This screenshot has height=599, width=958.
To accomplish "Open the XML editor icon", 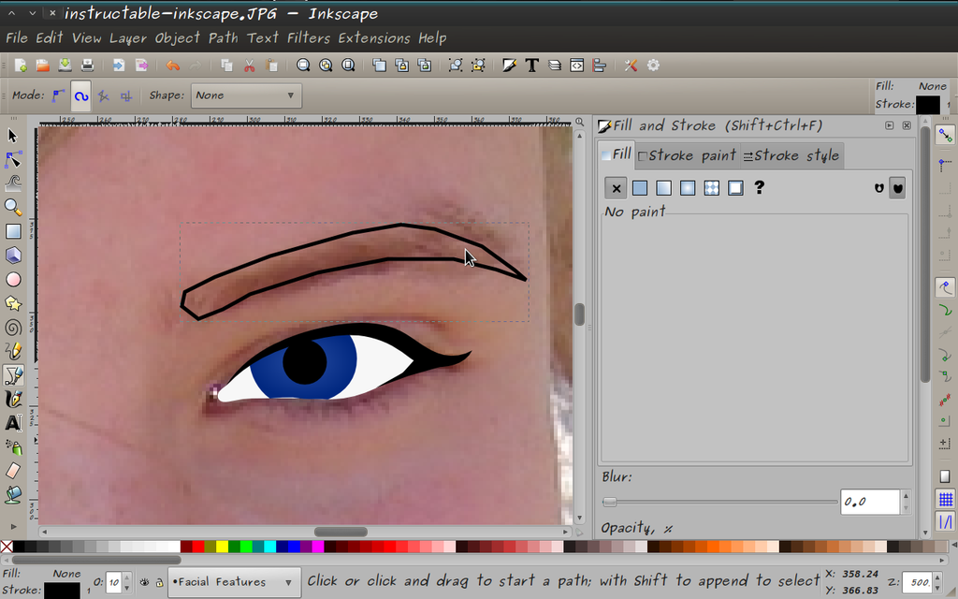I will point(577,66).
